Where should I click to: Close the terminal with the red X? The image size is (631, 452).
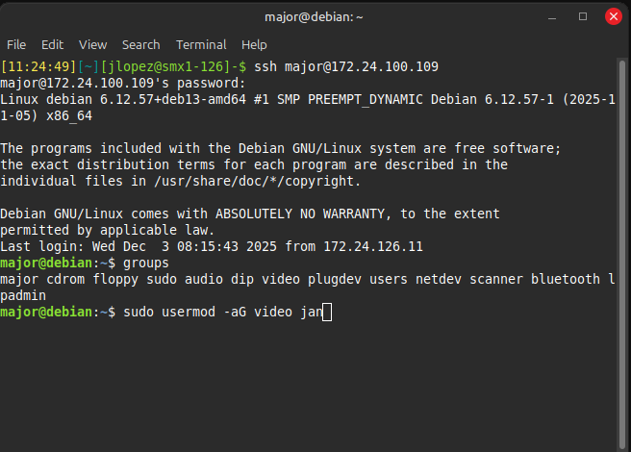point(613,16)
